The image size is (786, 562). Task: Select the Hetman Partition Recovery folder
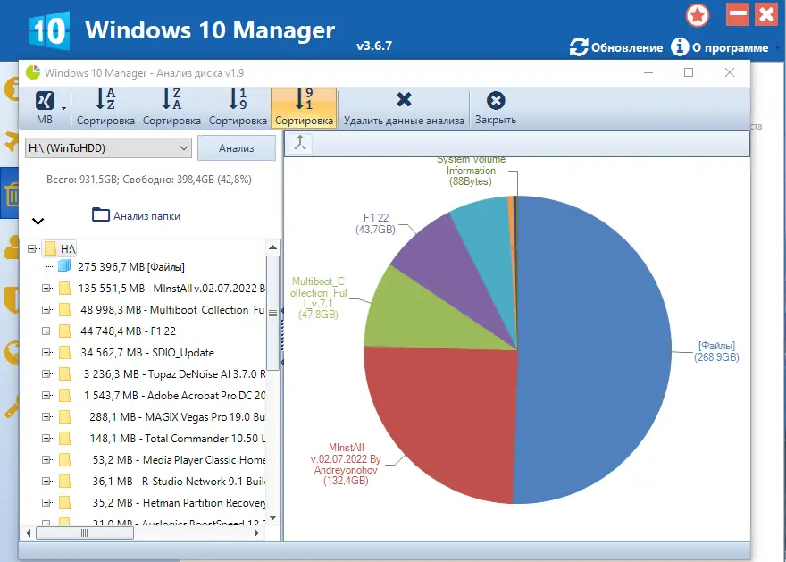click(179, 503)
